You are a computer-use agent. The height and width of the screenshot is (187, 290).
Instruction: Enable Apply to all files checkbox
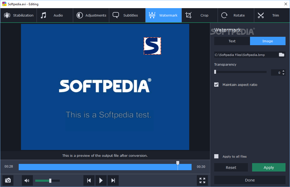(216, 156)
